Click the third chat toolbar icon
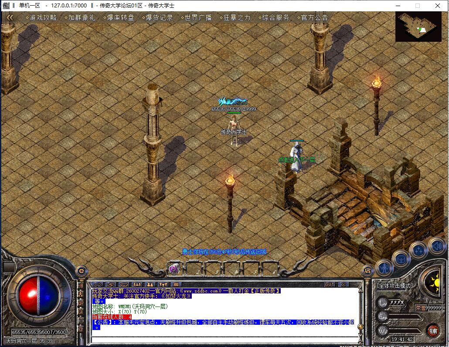449x347 pixels. (124, 284)
